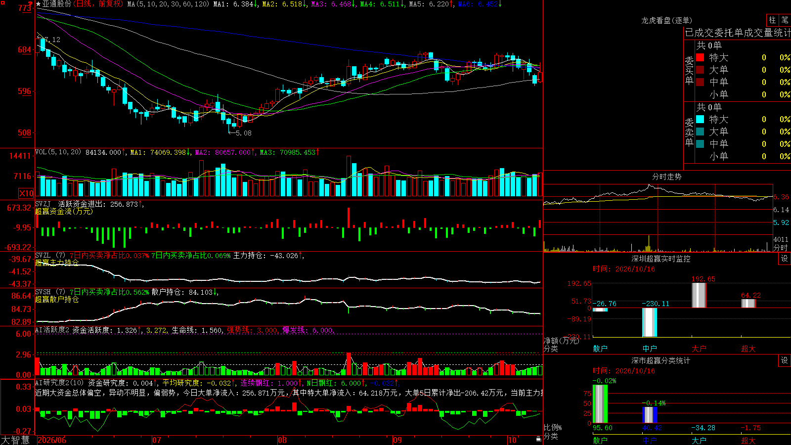
Task: Click the X10 volume scale box
Action: pyautogui.click(x=26, y=193)
